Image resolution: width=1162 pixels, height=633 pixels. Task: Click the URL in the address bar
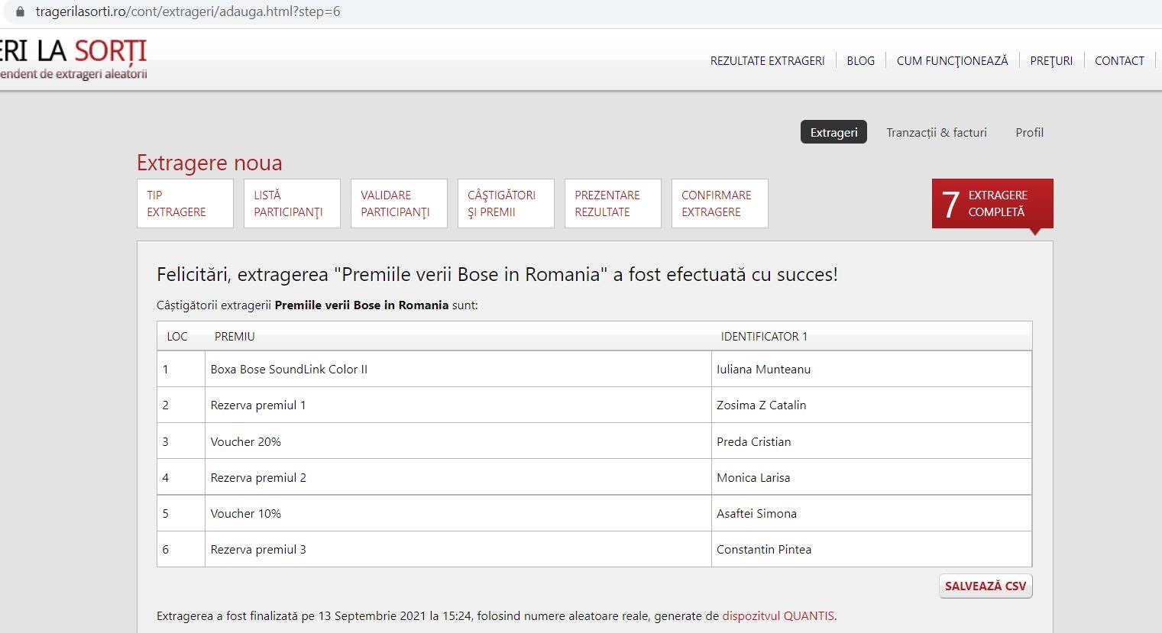(x=188, y=11)
